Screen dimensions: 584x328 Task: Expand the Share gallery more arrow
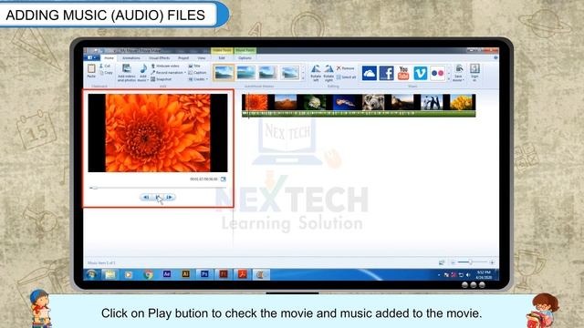pyautogui.click(x=449, y=78)
